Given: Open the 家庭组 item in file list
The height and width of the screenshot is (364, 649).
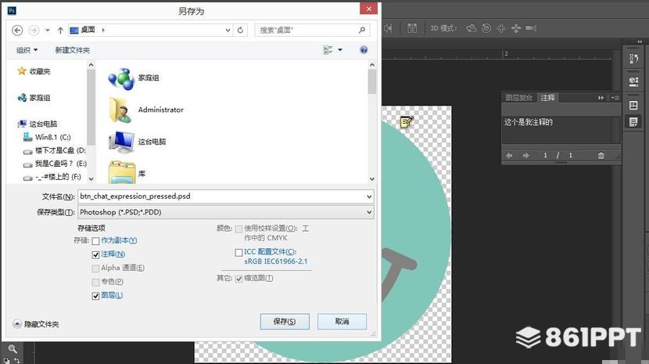Looking at the screenshot, I should coord(133,78).
